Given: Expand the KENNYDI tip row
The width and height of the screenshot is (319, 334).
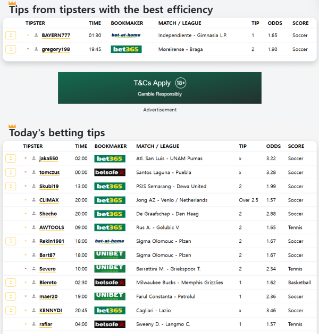Looking at the screenshot, I should pyautogui.click(x=11, y=310).
